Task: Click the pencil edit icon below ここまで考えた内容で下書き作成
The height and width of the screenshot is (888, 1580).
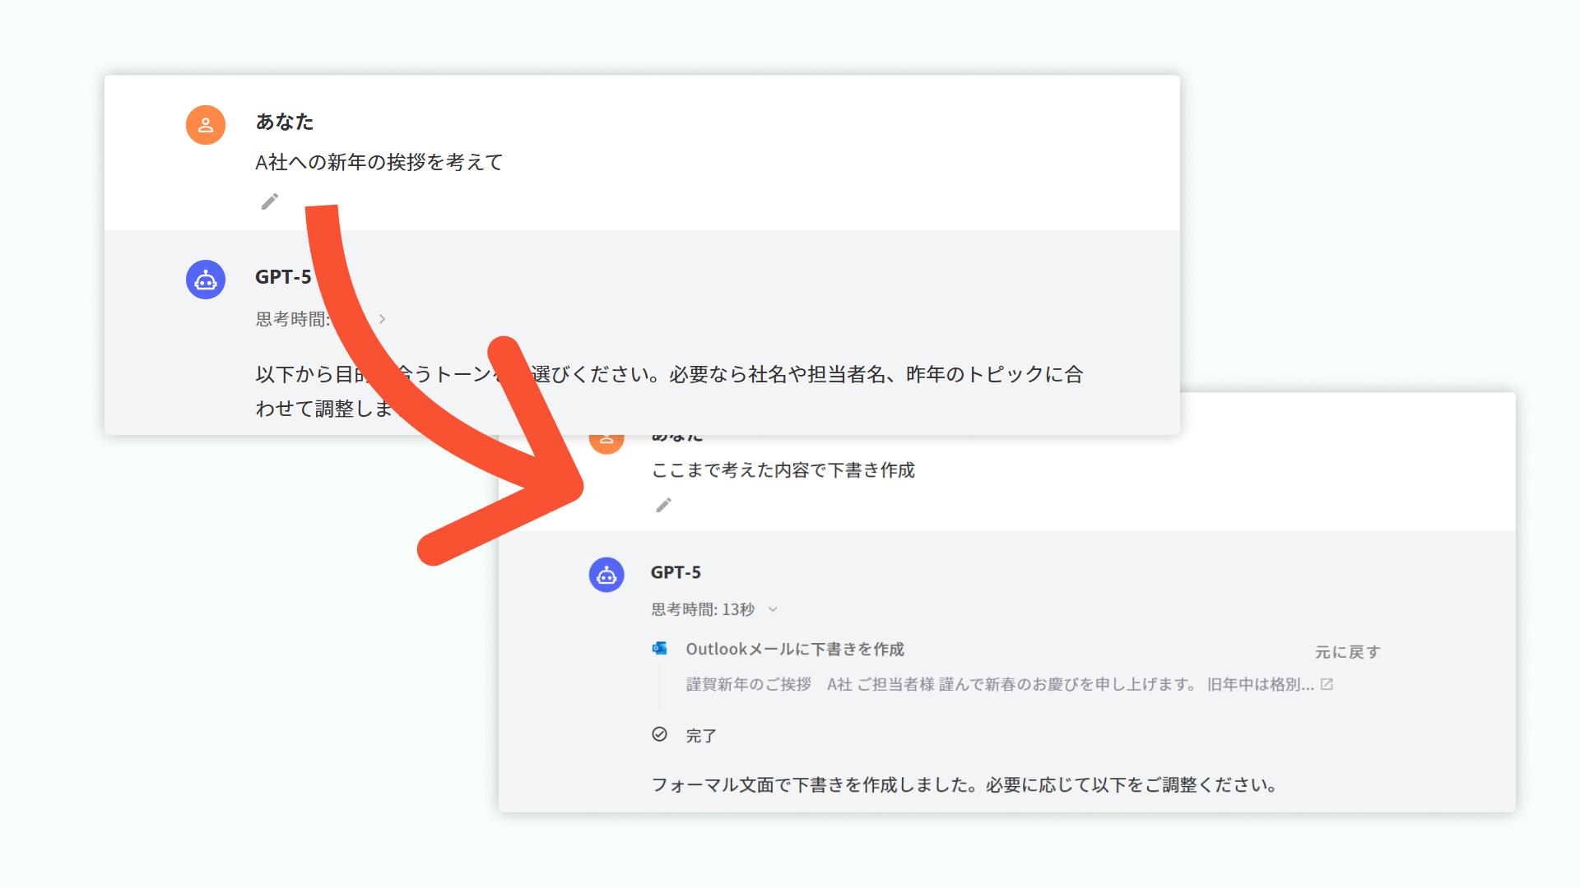Action: click(663, 505)
